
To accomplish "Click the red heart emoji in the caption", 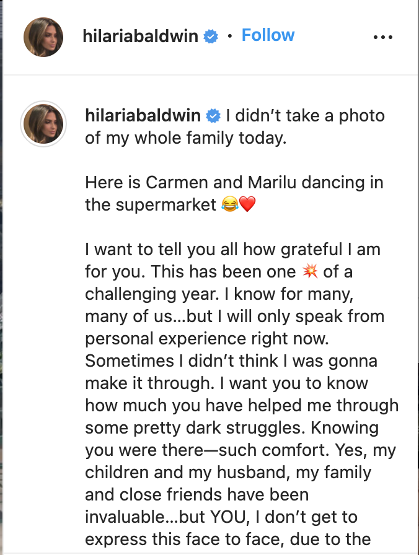I will tap(247, 205).
